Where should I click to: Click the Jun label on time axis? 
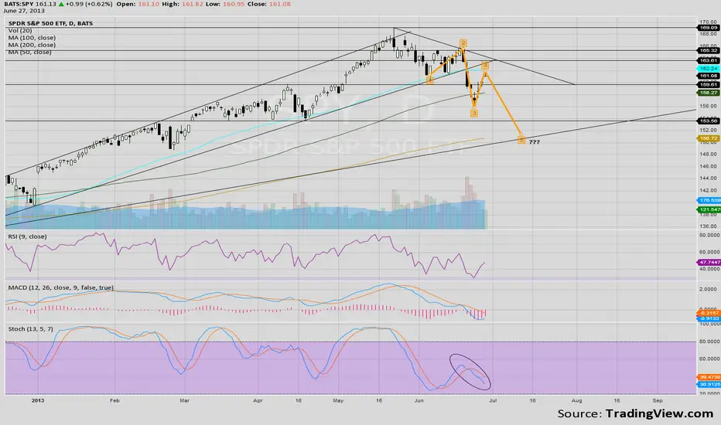419,400
